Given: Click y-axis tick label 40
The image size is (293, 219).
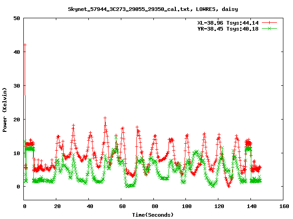Looking at the screenshot, I should 17,52.
